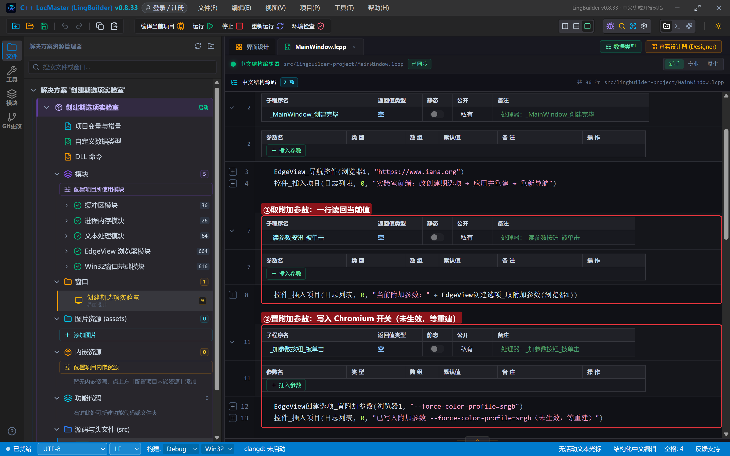
Task: Save file with the save icon
Action: click(x=44, y=26)
